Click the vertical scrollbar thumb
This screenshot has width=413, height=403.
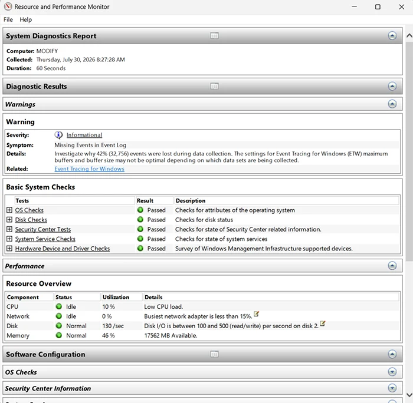(409, 151)
